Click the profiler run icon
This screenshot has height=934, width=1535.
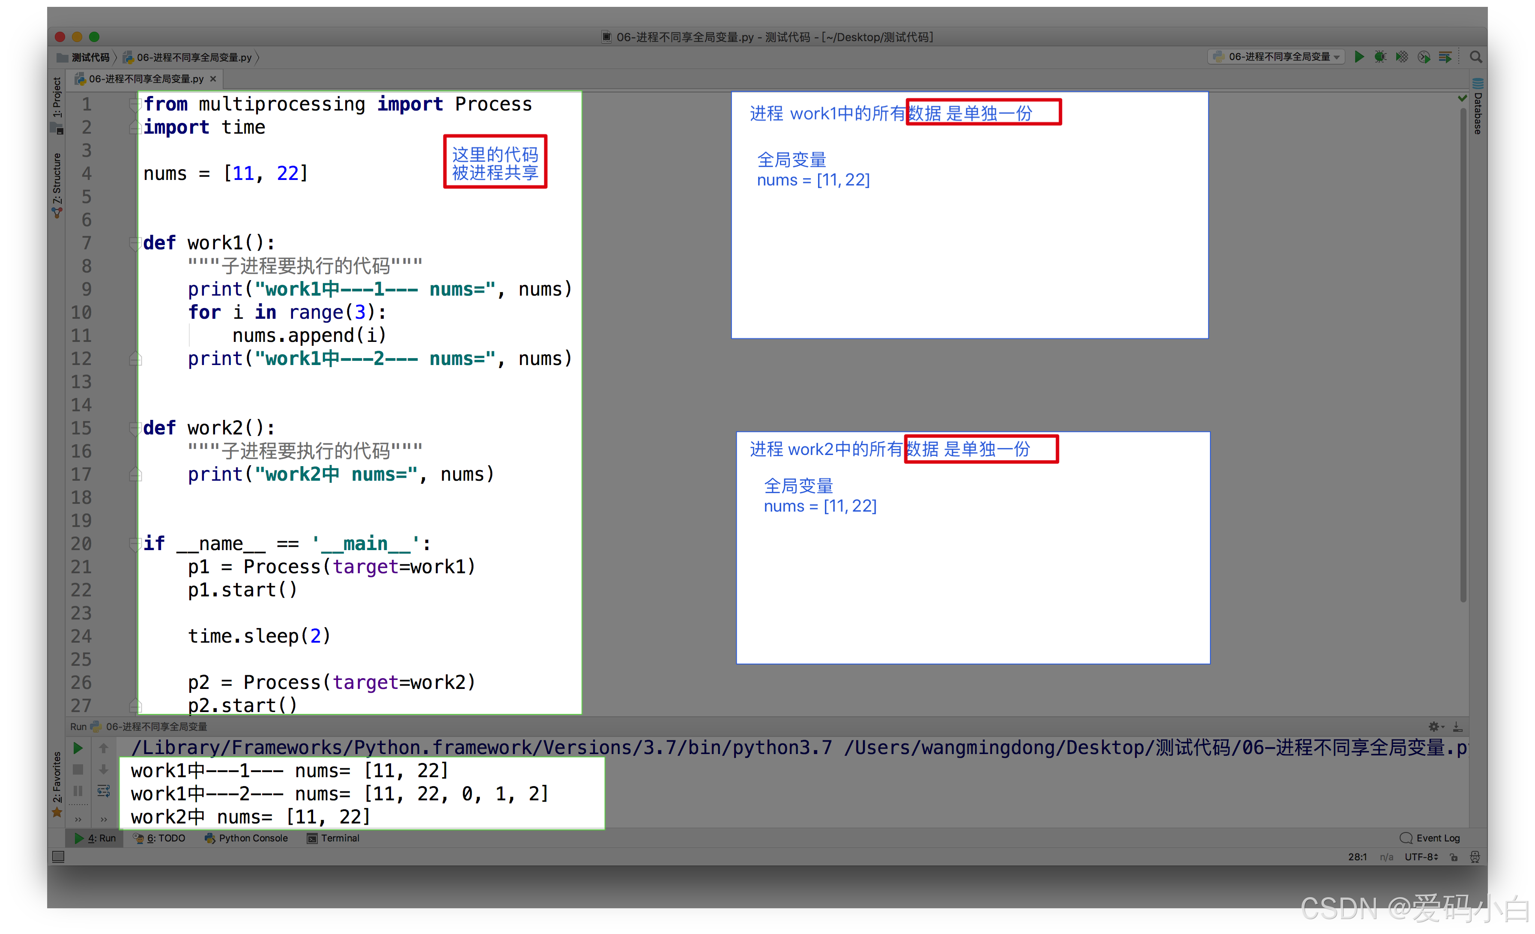click(x=1424, y=57)
